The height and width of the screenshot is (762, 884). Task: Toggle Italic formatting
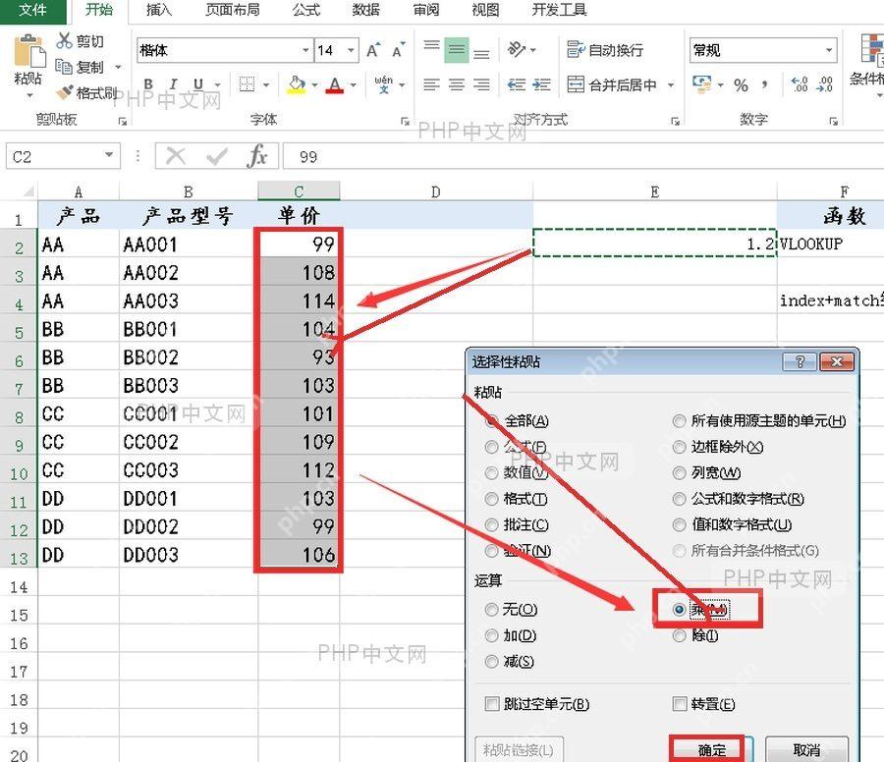(173, 84)
